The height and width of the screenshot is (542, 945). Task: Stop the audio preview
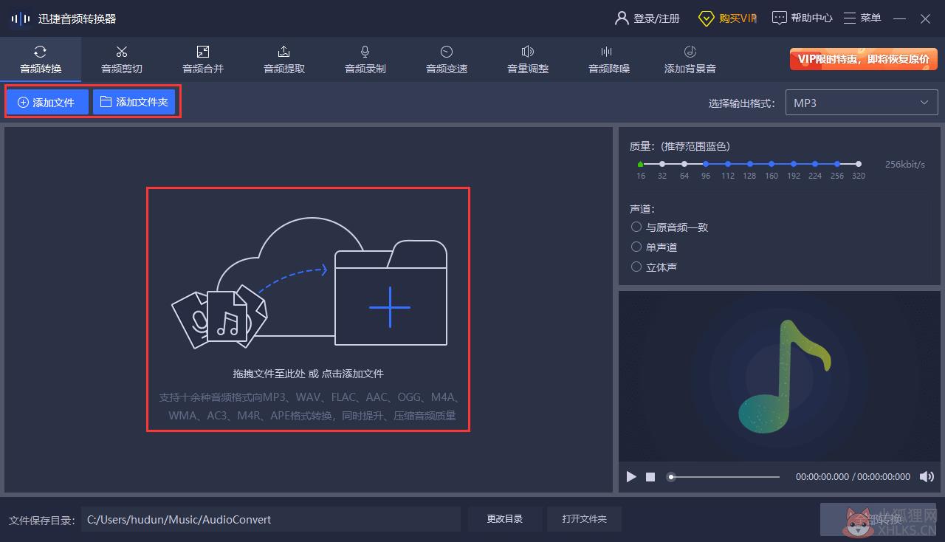(650, 477)
